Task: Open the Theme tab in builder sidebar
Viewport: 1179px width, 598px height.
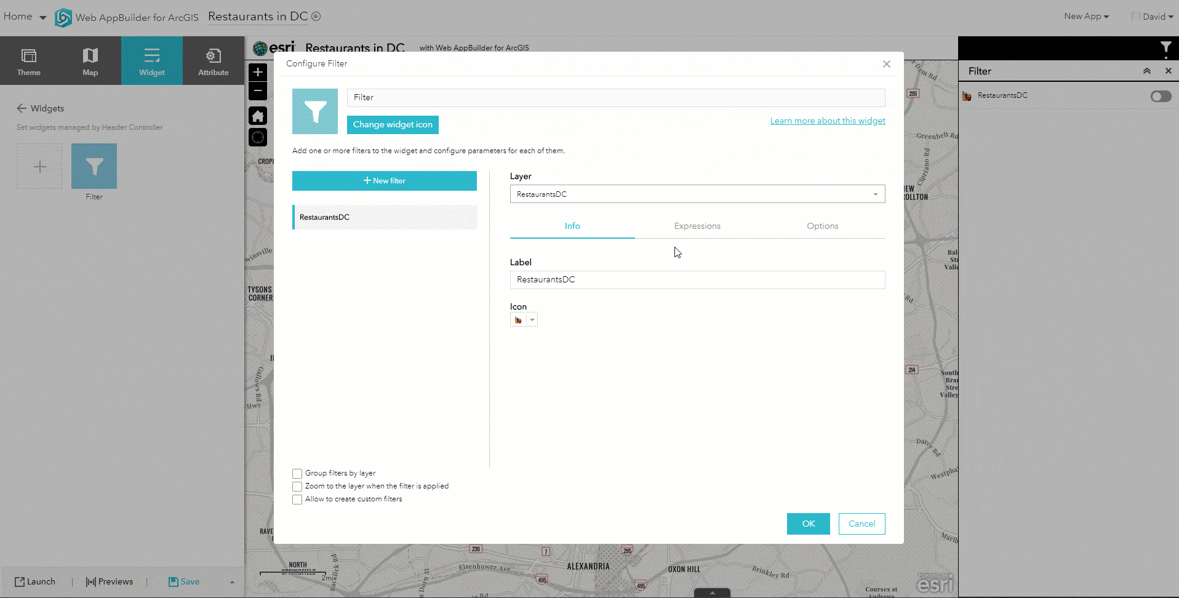Action: [x=29, y=61]
